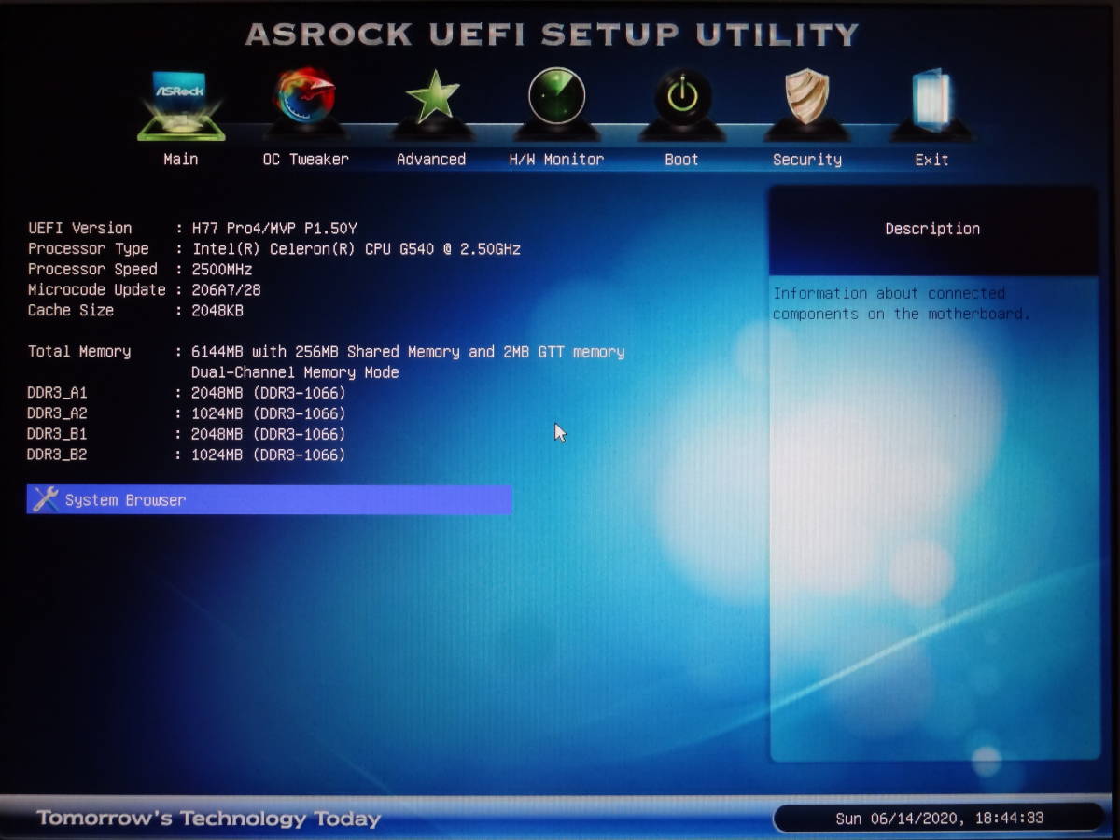Open the Security tab label

[807, 160]
